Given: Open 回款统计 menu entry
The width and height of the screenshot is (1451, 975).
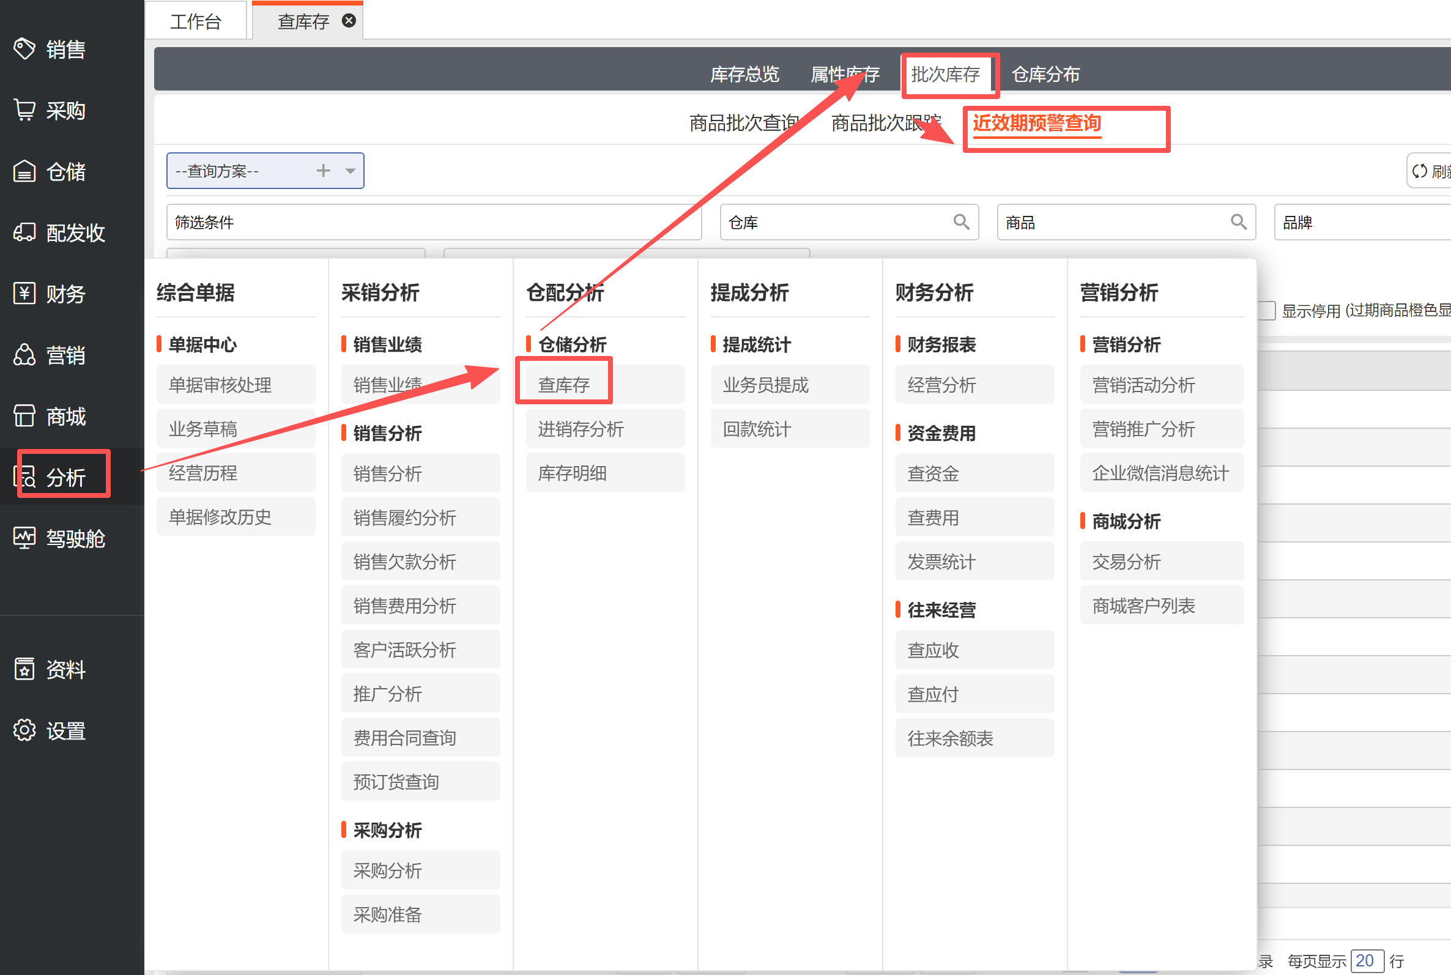Looking at the screenshot, I should coord(790,428).
